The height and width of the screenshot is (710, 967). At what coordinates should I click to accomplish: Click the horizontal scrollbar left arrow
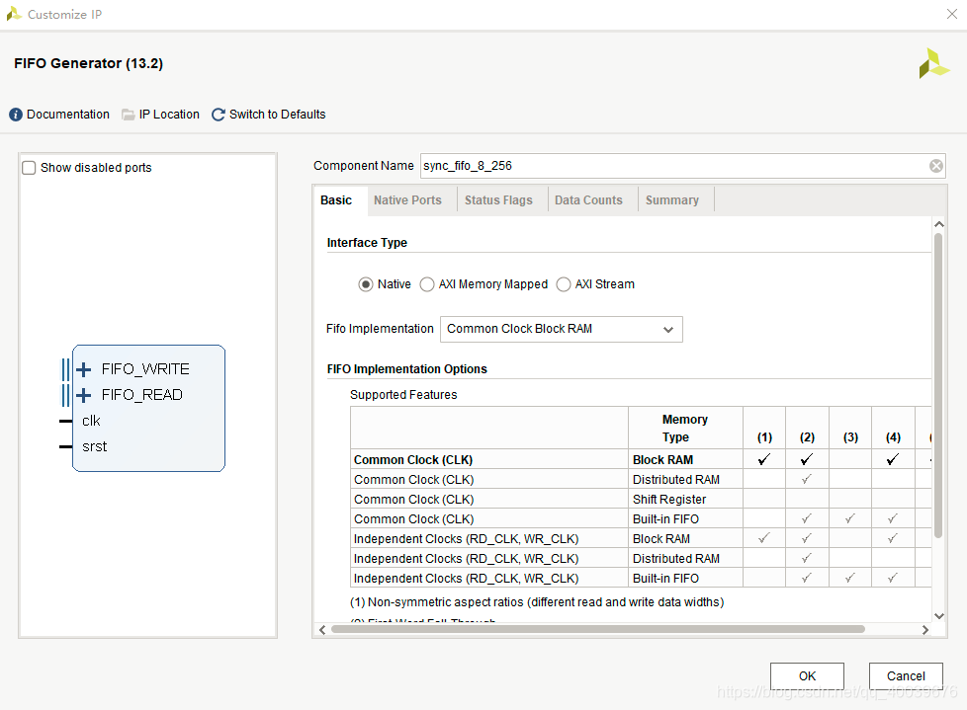pyautogui.click(x=322, y=629)
